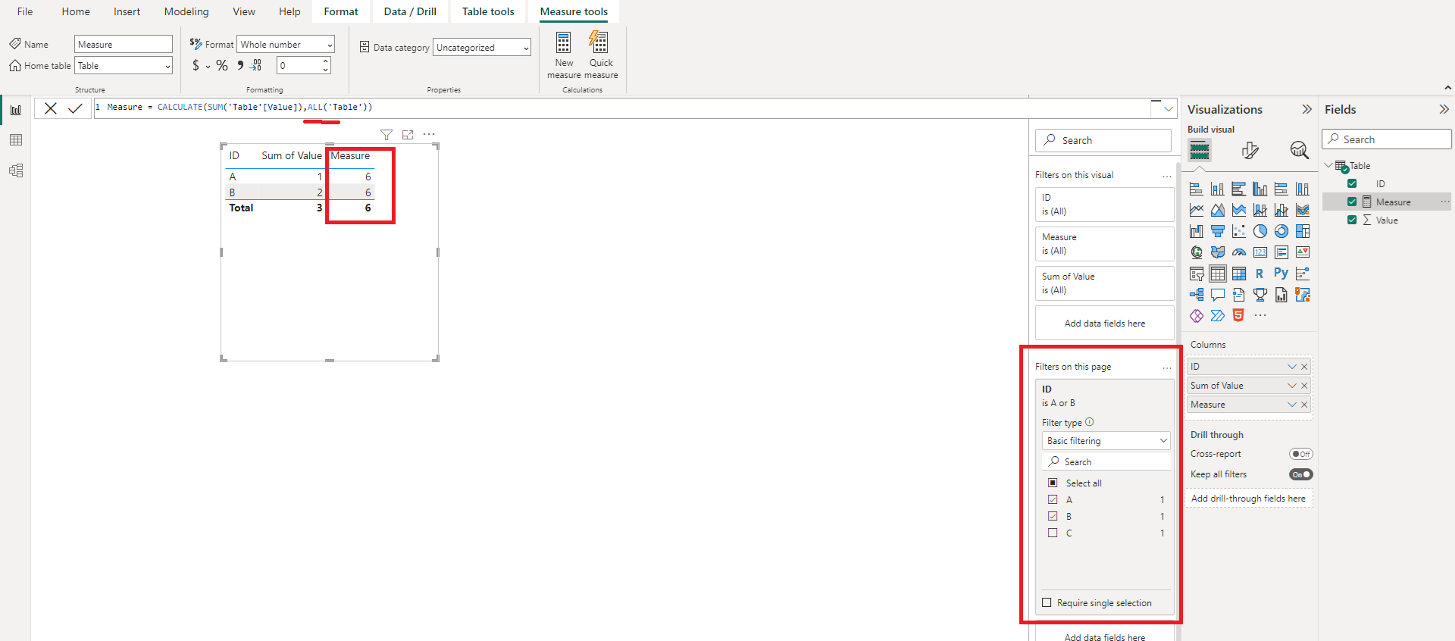
Task: Commit the formula with the checkmark icon
Action: (x=75, y=108)
